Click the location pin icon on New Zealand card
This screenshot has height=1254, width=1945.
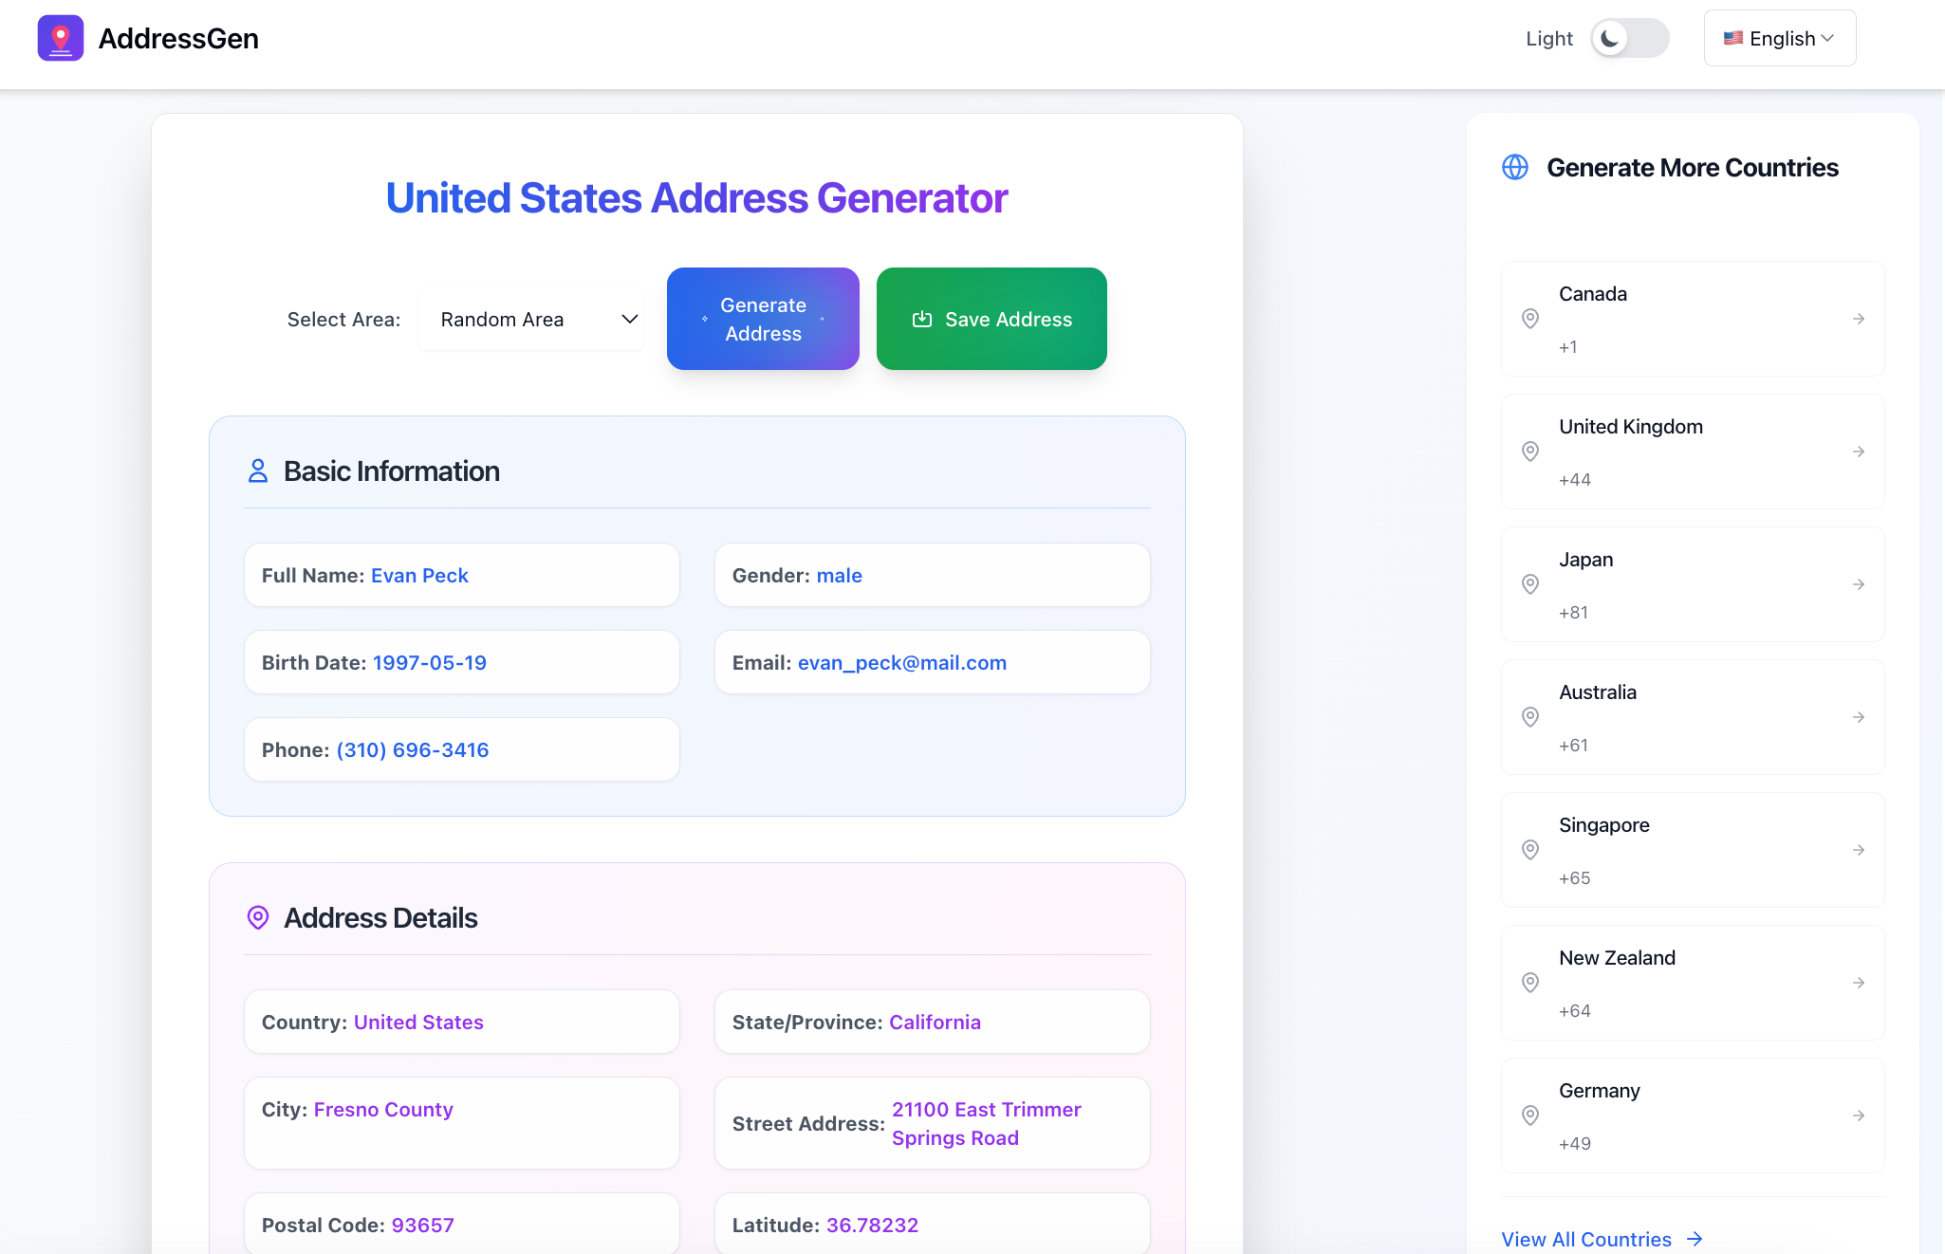1530,983
